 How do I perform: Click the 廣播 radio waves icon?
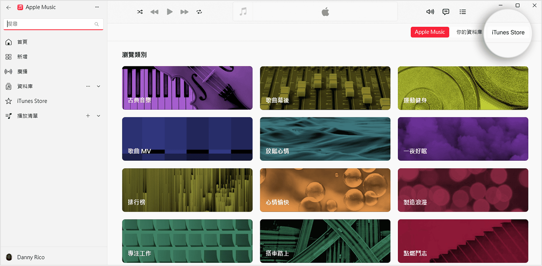coord(8,72)
